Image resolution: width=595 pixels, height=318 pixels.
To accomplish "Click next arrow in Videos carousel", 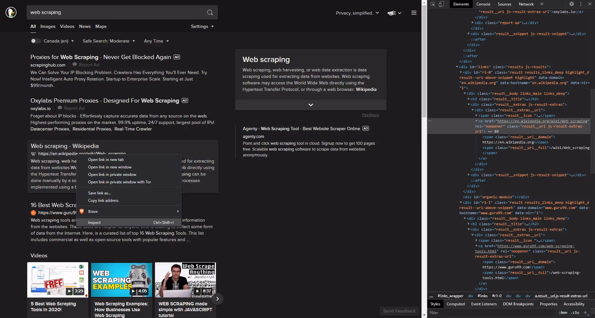I will [x=218, y=299].
